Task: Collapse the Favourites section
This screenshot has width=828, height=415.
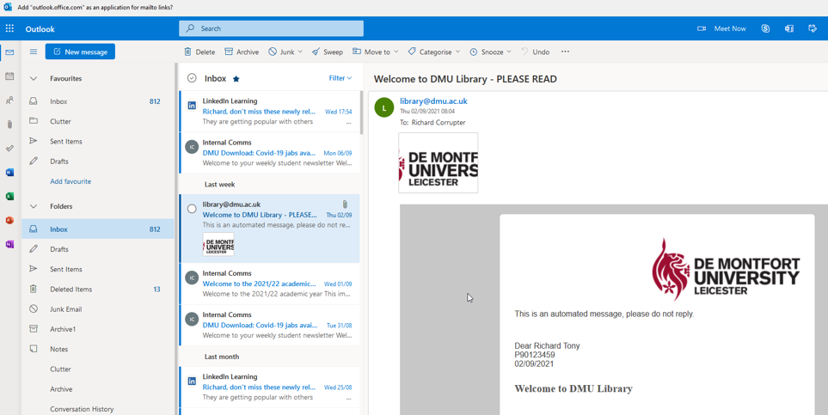Action: tap(34, 78)
